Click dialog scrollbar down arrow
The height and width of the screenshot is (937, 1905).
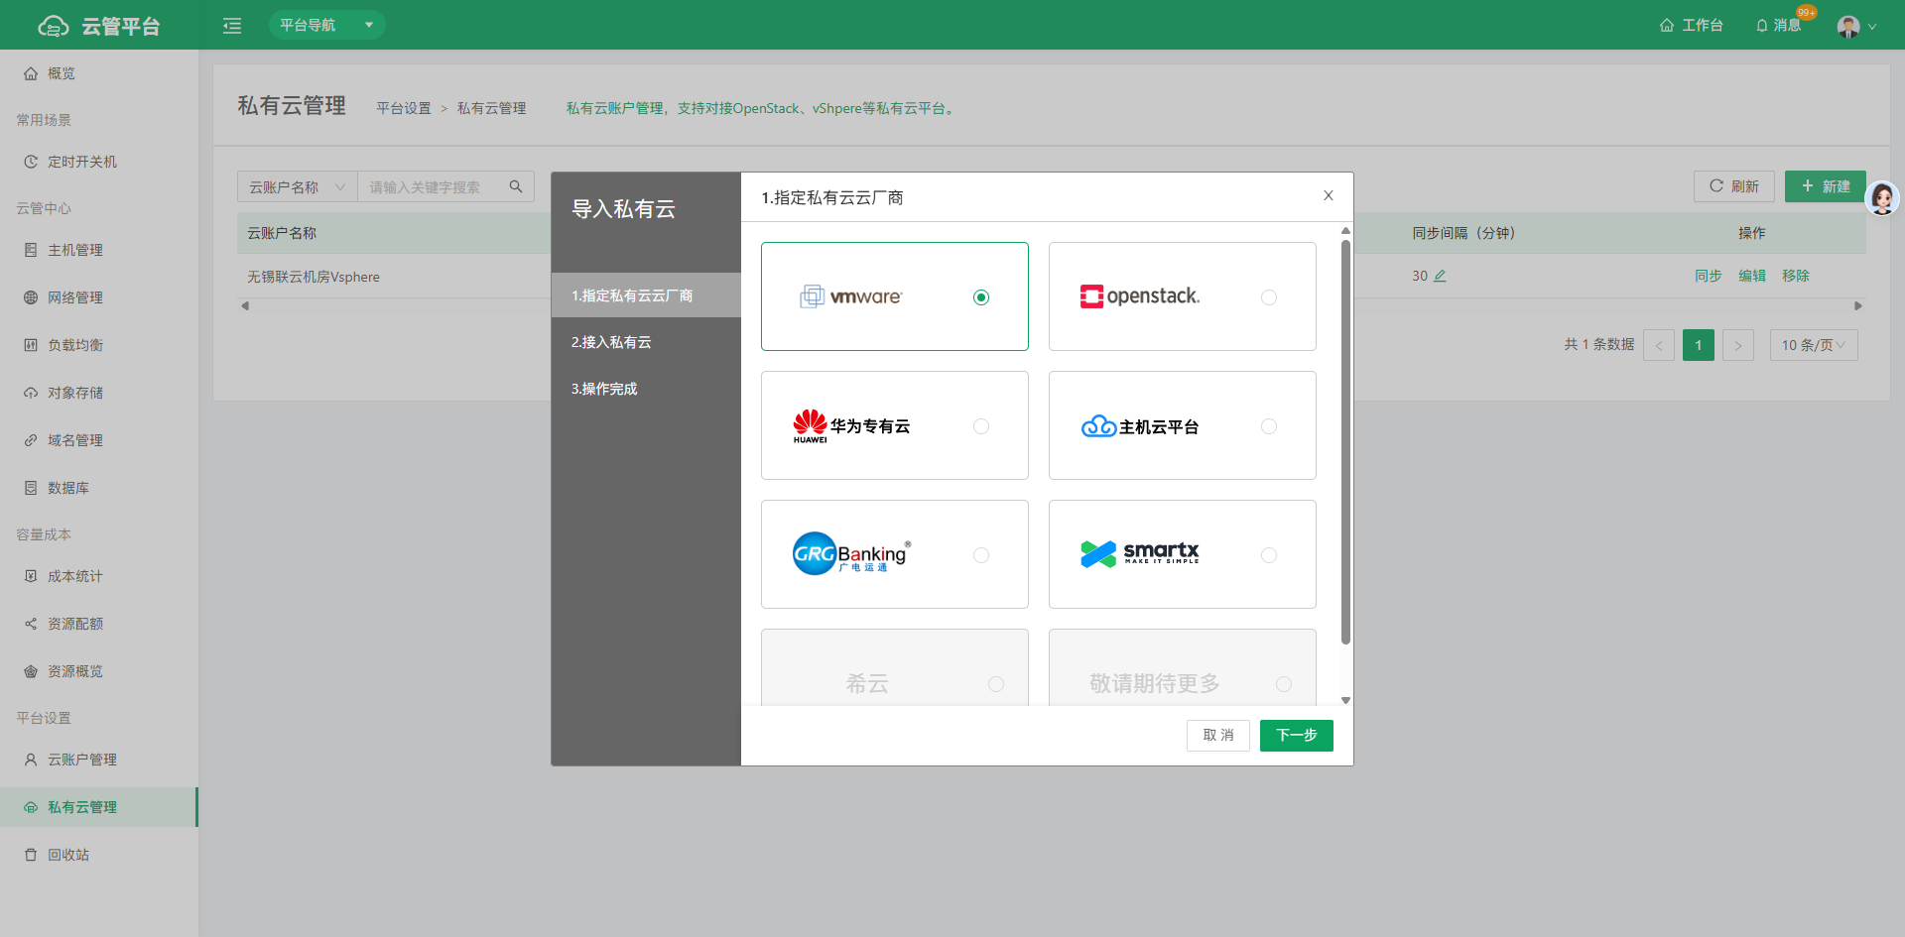[x=1345, y=700]
